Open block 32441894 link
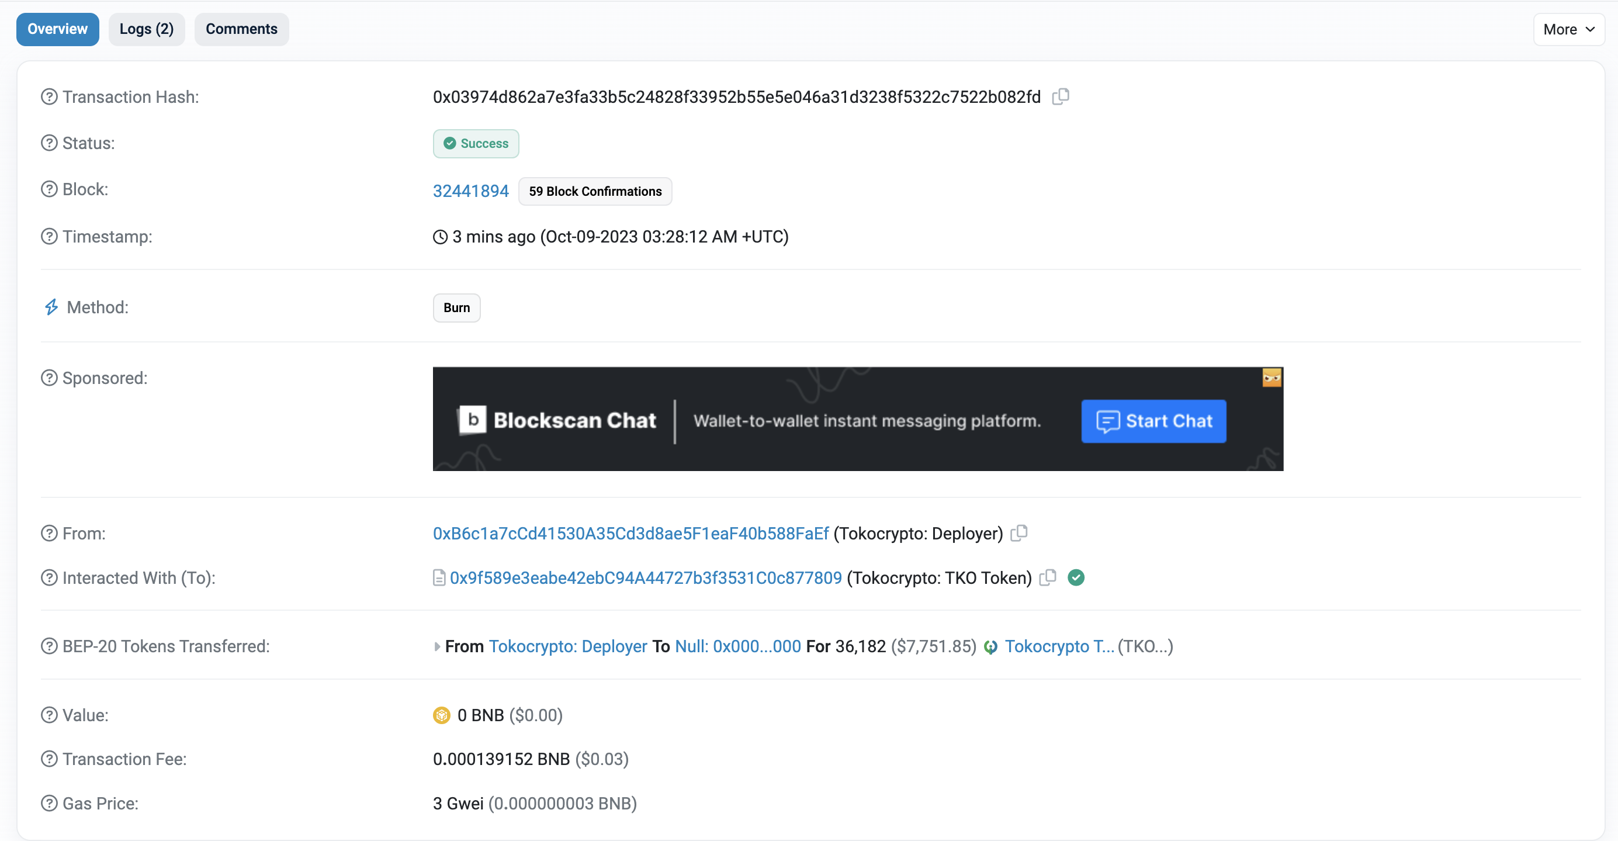This screenshot has width=1618, height=841. pyautogui.click(x=470, y=191)
